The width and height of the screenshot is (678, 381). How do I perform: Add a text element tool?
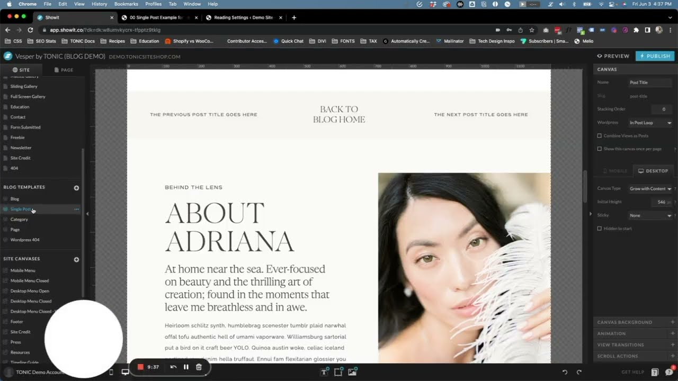[x=324, y=372]
